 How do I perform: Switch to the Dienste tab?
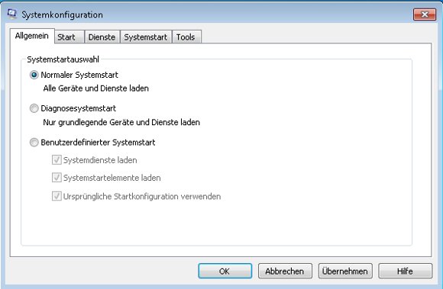(x=102, y=37)
